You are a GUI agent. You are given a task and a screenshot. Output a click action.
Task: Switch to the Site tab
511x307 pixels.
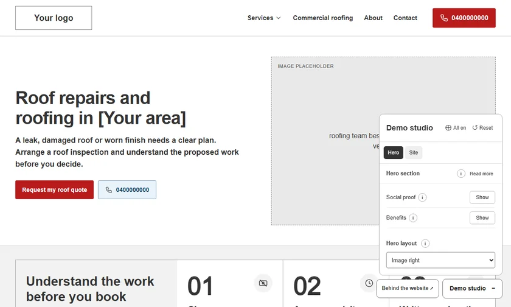(414, 153)
